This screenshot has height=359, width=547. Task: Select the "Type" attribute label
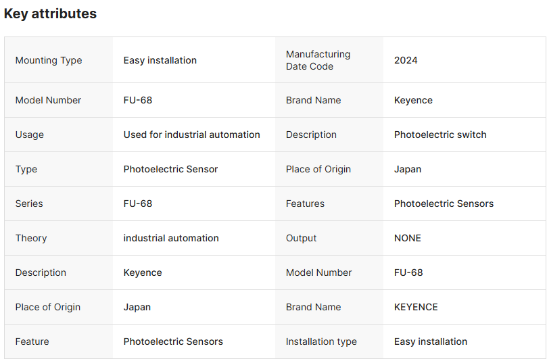[26, 169]
